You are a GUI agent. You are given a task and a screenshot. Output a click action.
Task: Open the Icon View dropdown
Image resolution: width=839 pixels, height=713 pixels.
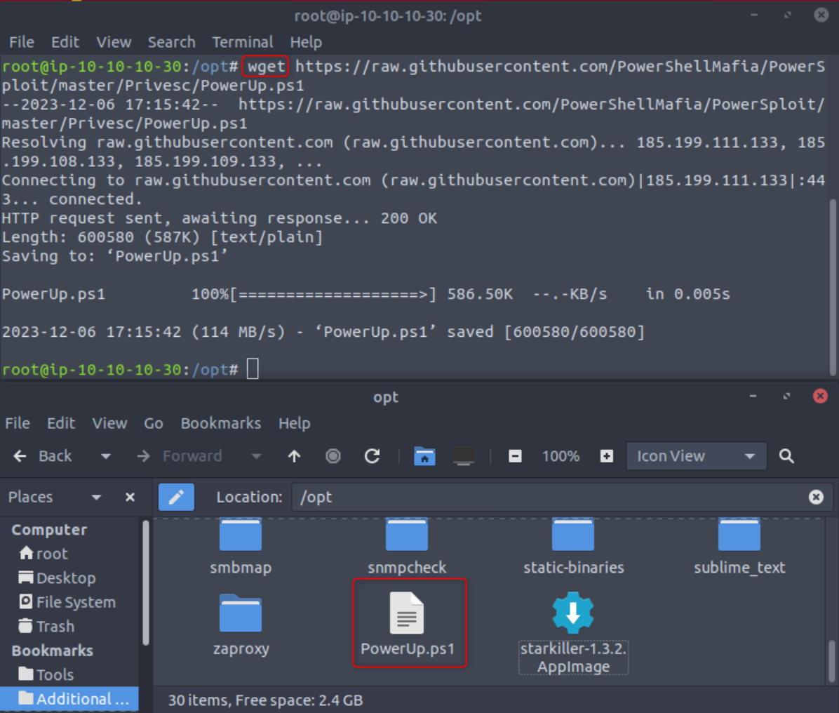point(695,456)
